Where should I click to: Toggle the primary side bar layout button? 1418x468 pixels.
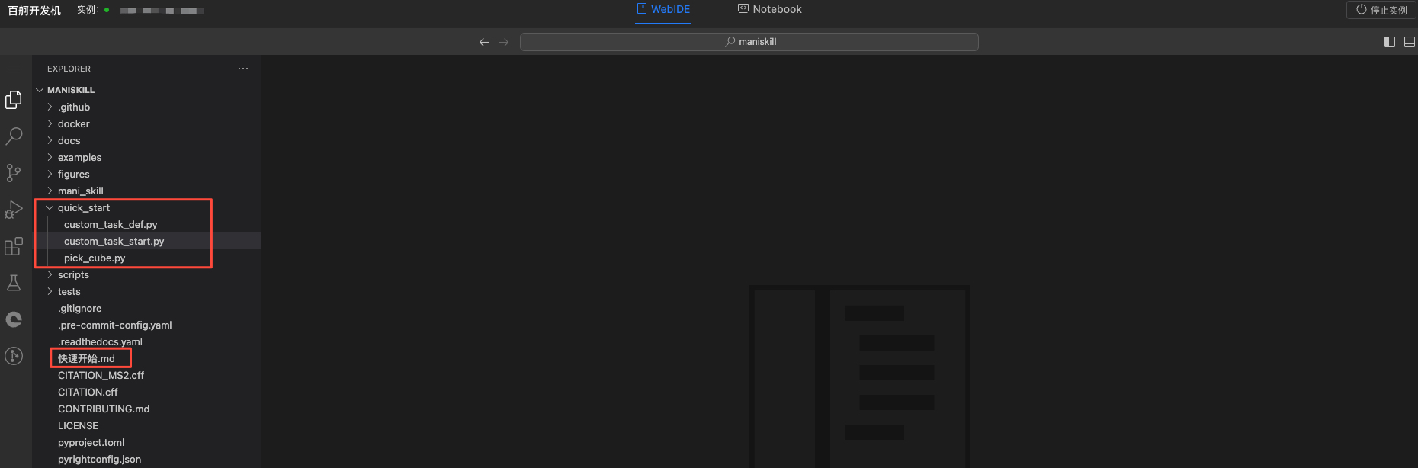click(1389, 42)
